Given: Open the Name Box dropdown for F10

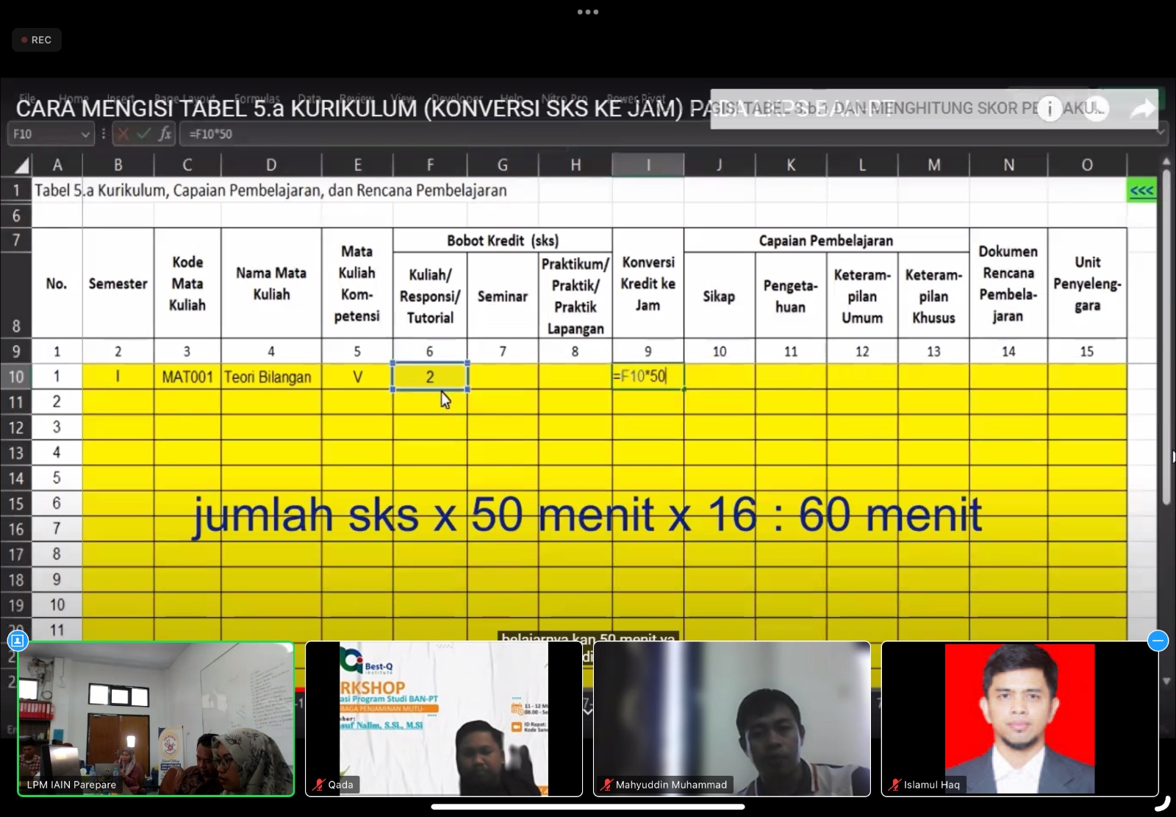Looking at the screenshot, I should pos(85,134).
